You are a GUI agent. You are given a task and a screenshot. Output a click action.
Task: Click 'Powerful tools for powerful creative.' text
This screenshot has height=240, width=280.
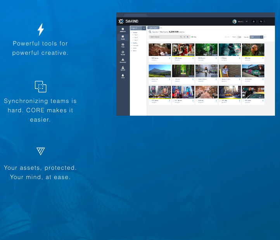click(x=40, y=48)
